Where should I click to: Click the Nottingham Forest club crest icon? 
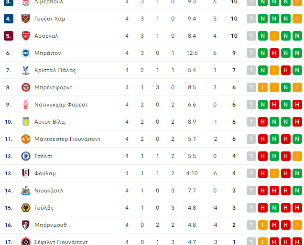(x=26, y=105)
